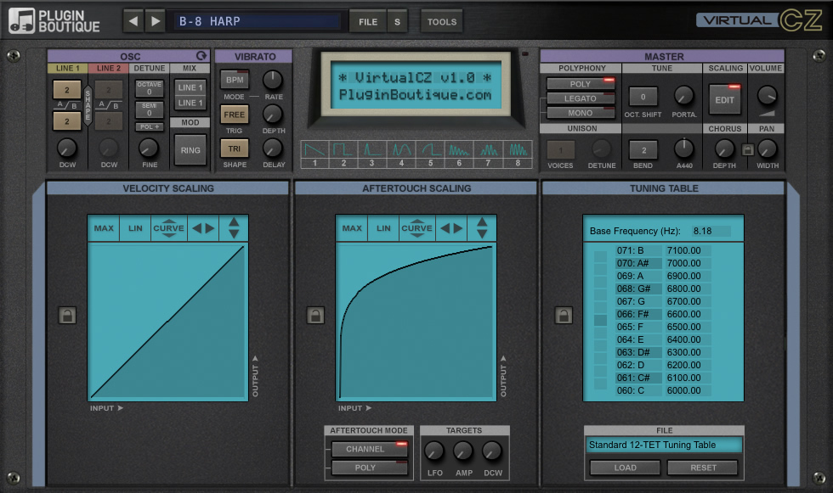Screen dimensions: 833x493
Task: Click the master VOLUME knob
Action: pyautogui.click(x=768, y=95)
